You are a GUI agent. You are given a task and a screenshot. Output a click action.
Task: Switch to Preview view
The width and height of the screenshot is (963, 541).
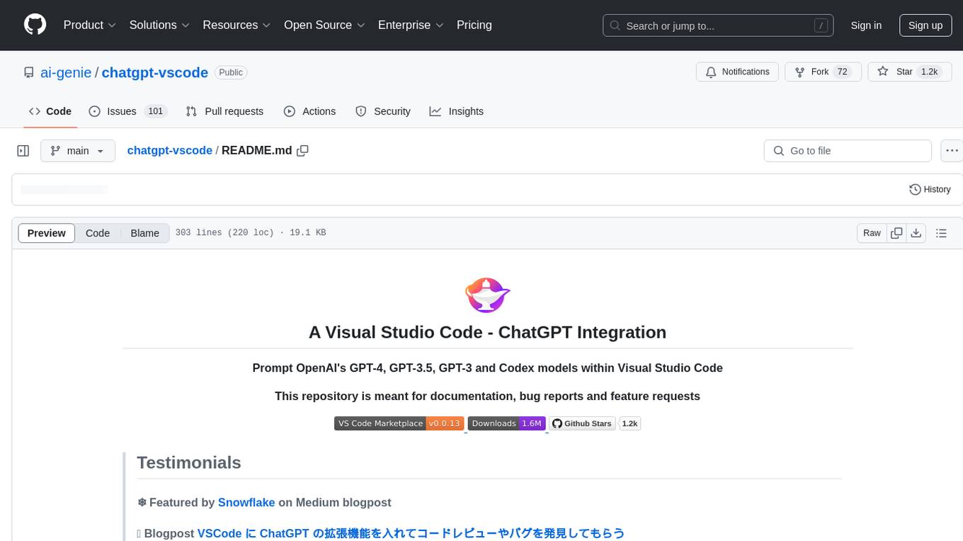click(47, 233)
